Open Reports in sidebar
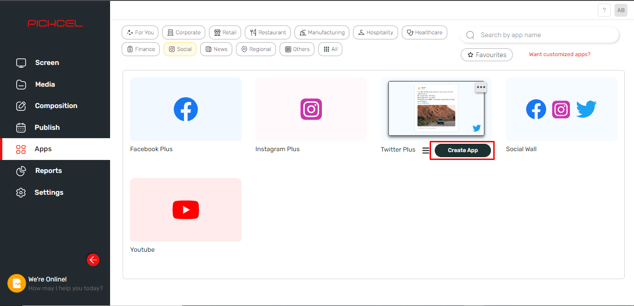 48,171
